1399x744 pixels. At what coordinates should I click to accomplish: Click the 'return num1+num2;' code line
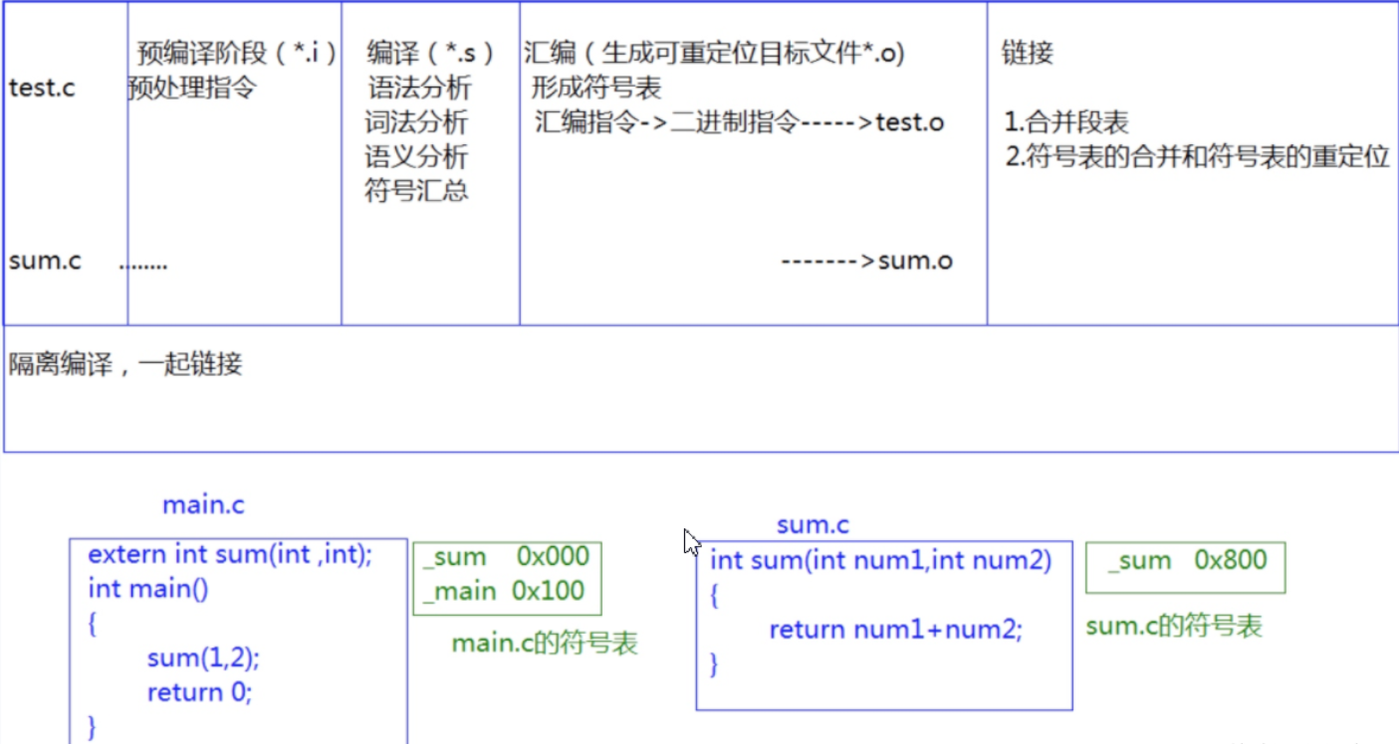pyautogui.click(x=895, y=630)
